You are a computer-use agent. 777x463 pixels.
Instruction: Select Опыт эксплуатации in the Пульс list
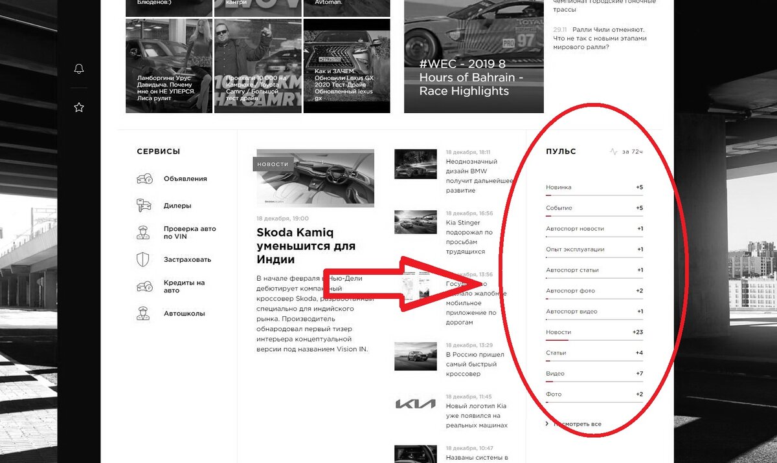point(594,250)
